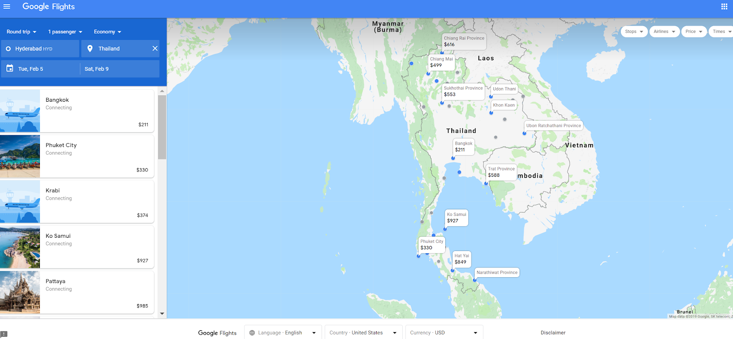Edit the Hyderabad HYD origin field
Image resolution: width=733 pixels, height=339 pixels.
pyautogui.click(x=40, y=49)
